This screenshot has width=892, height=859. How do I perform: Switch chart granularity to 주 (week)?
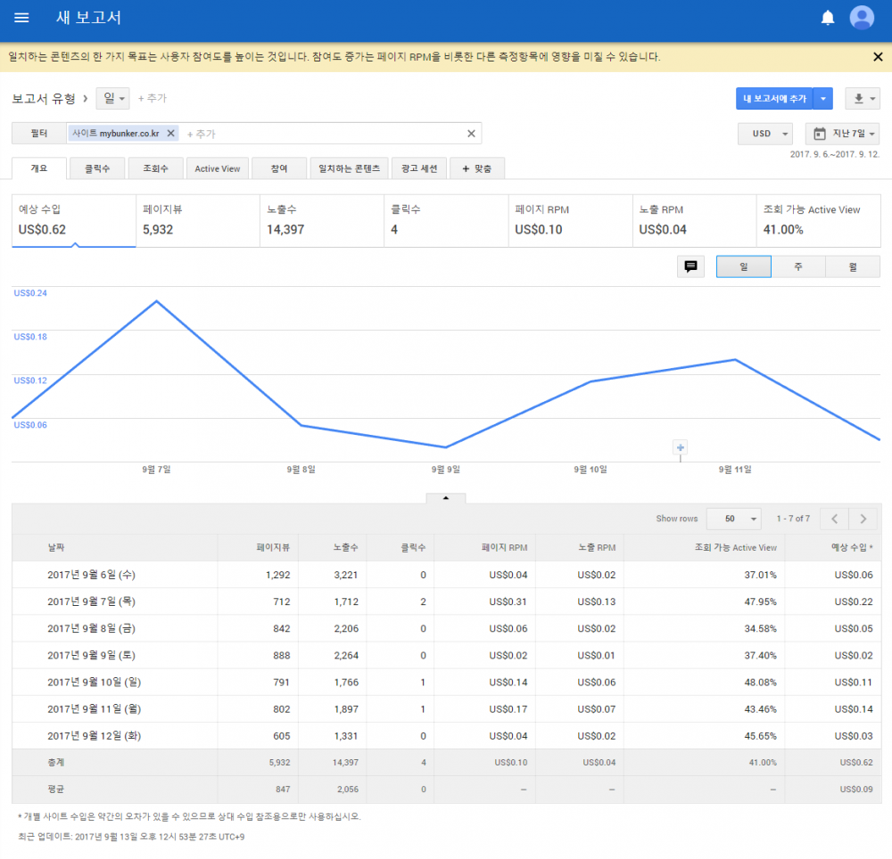797,266
